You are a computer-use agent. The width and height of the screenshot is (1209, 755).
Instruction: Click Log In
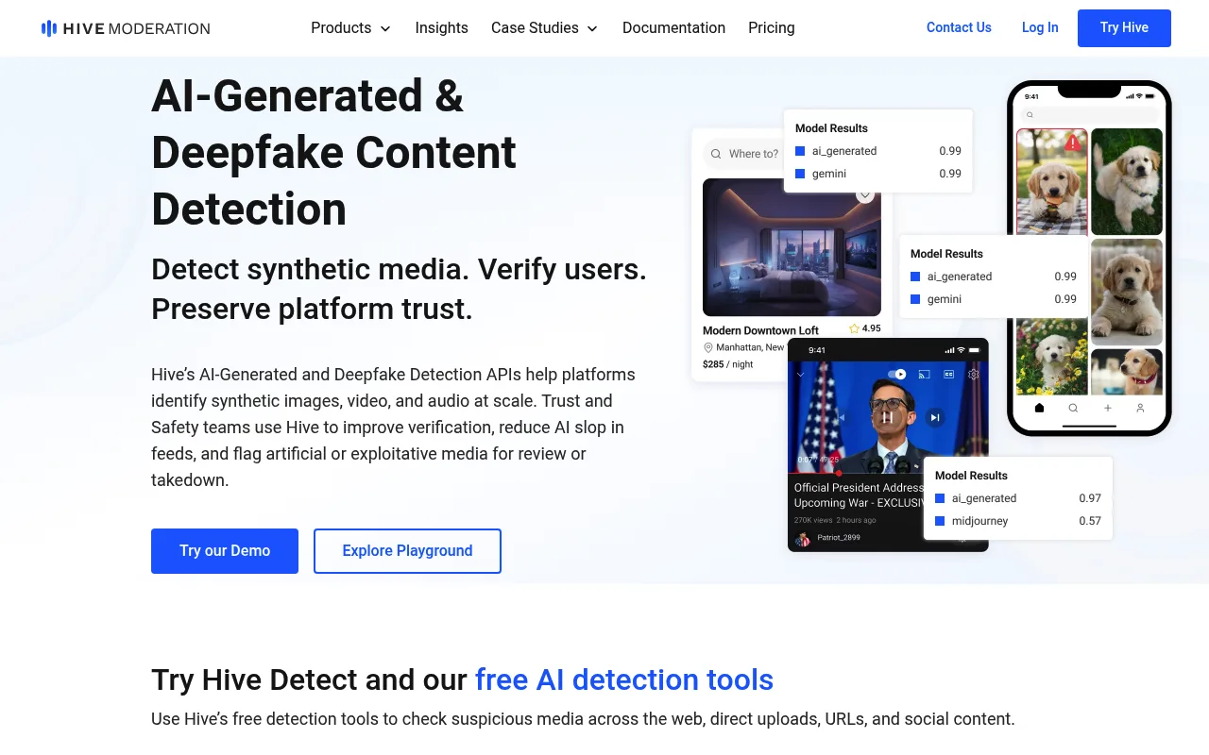point(1040,27)
